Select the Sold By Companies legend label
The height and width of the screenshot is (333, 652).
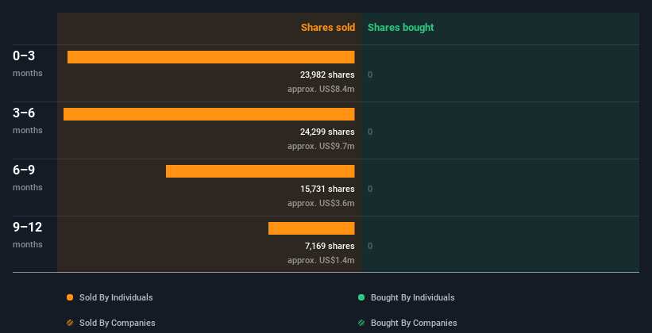pyautogui.click(x=118, y=323)
